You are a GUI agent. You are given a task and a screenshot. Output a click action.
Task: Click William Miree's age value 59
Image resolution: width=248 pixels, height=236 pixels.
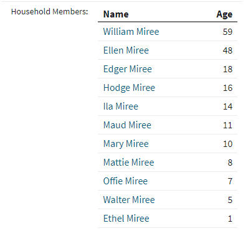[x=227, y=32]
